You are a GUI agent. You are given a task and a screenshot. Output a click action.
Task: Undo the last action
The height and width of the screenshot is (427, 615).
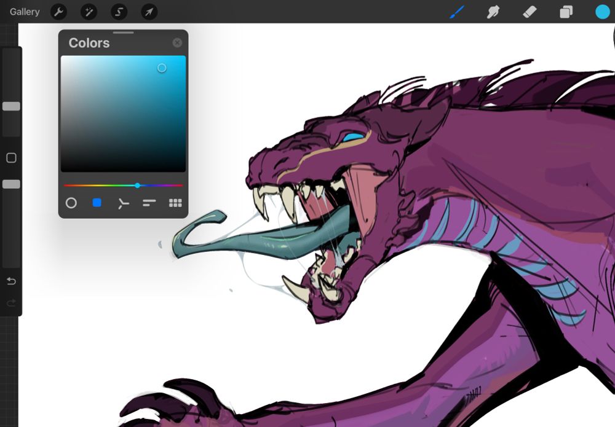coord(11,281)
